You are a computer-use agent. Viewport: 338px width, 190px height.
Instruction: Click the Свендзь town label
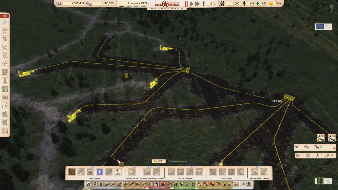[x=277, y=101]
